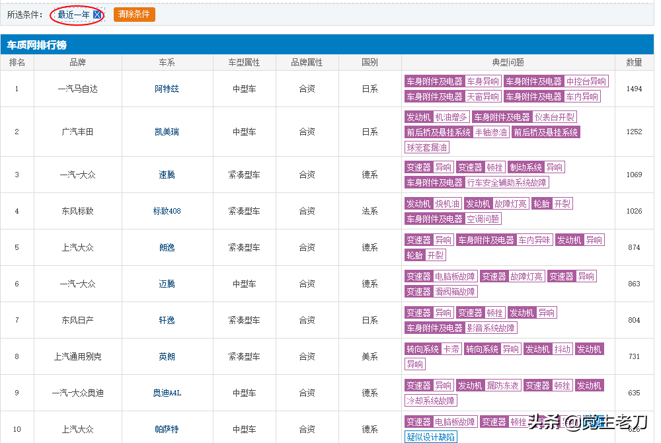This screenshot has height=443, width=661.
Task: Remove the 最近一年 filter with its X icon
Action: (x=97, y=15)
